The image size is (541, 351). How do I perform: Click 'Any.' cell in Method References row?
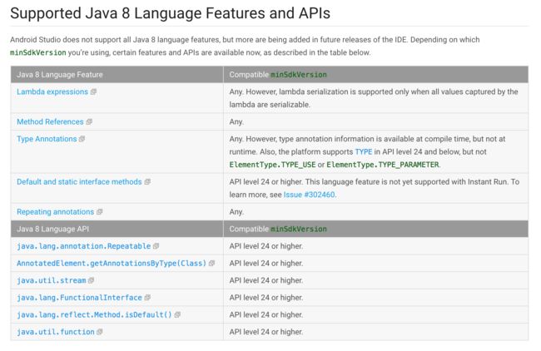coord(375,121)
